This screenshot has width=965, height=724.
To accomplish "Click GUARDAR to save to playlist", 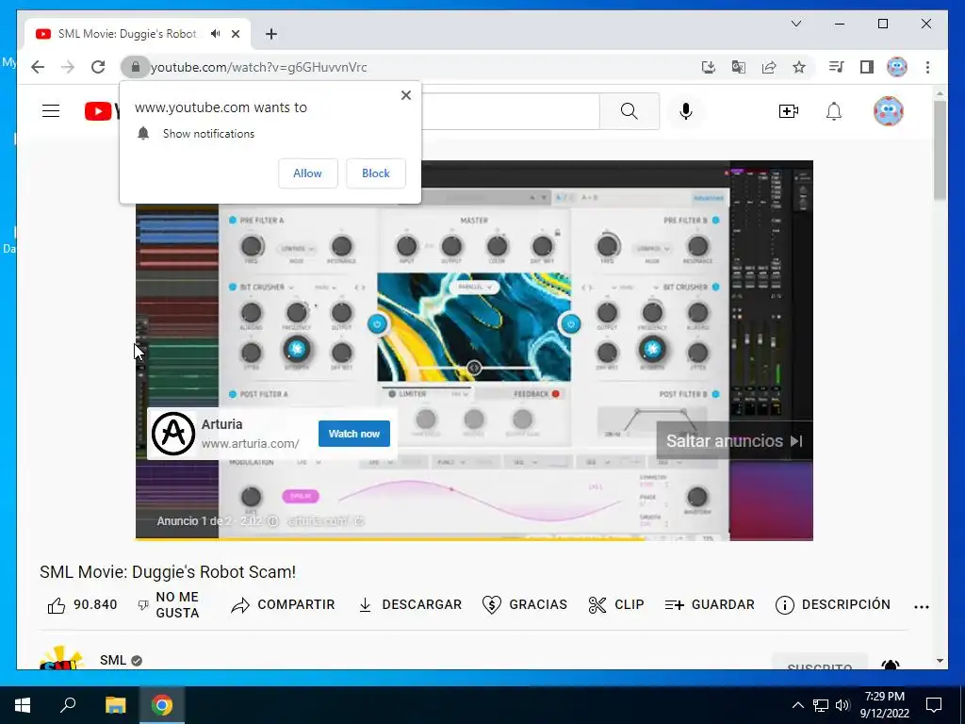I will click(x=710, y=605).
